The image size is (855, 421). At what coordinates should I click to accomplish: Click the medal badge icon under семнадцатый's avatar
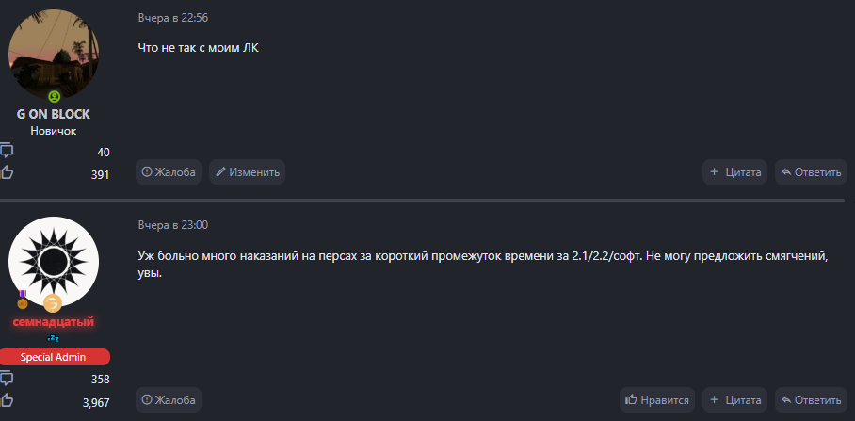[x=23, y=300]
